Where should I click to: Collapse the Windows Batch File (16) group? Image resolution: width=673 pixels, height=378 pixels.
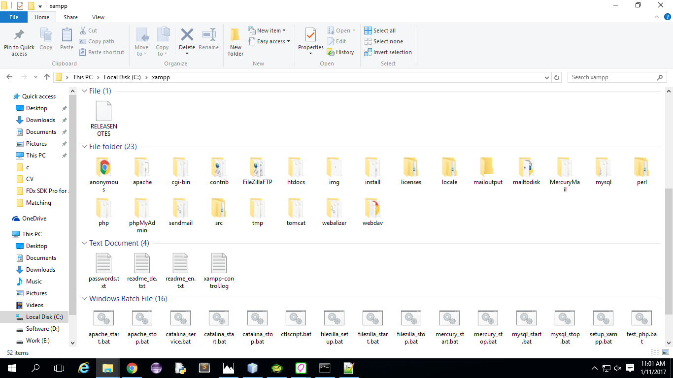85,299
